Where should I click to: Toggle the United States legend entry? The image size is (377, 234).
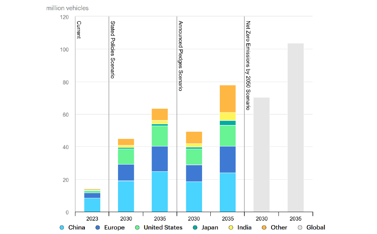pos(162,228)
